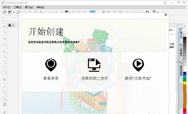This screenshot has height=114, width=188.
Task: Select the Text 字 tool
Action: pos(5,80)
